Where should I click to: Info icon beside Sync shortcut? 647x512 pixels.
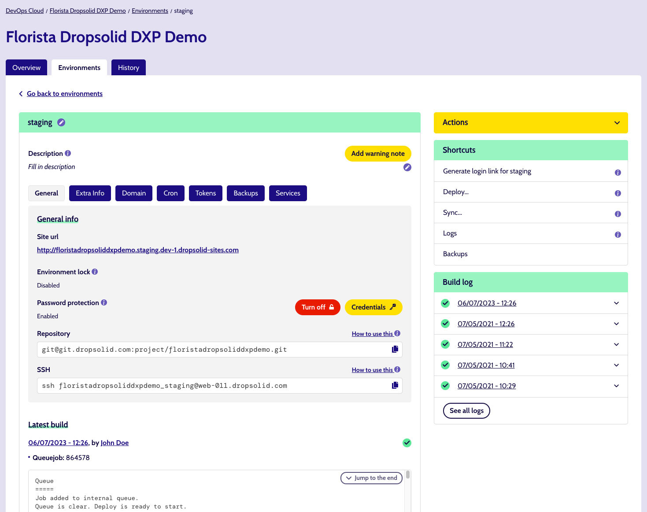point(618,214)
